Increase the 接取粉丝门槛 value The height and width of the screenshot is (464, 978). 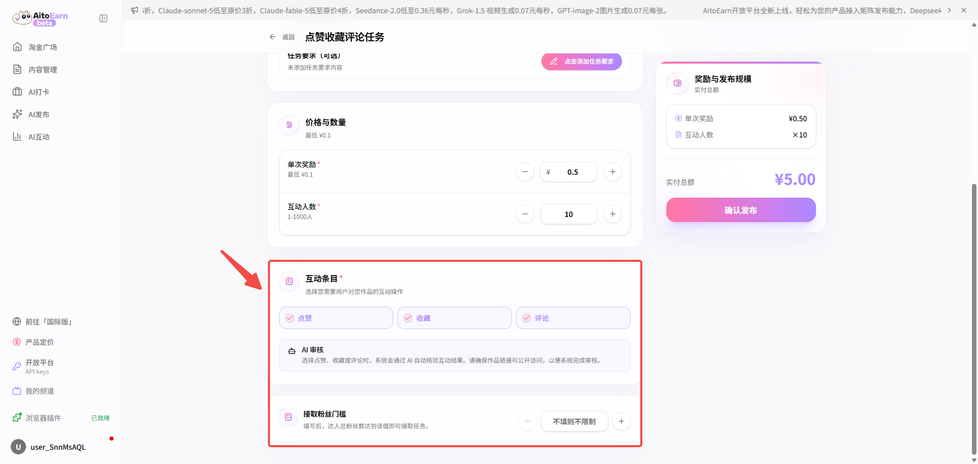click(x=621, y=421)
